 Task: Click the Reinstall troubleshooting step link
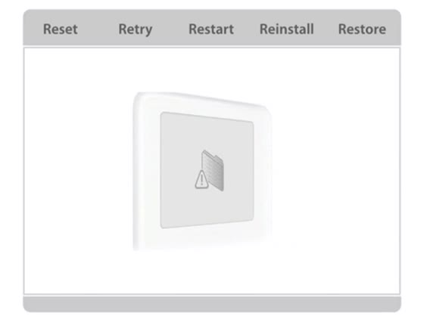point(287,29)
